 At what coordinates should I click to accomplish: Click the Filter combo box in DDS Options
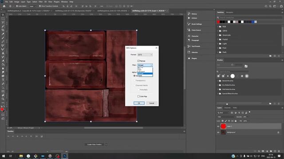point(145,65)
